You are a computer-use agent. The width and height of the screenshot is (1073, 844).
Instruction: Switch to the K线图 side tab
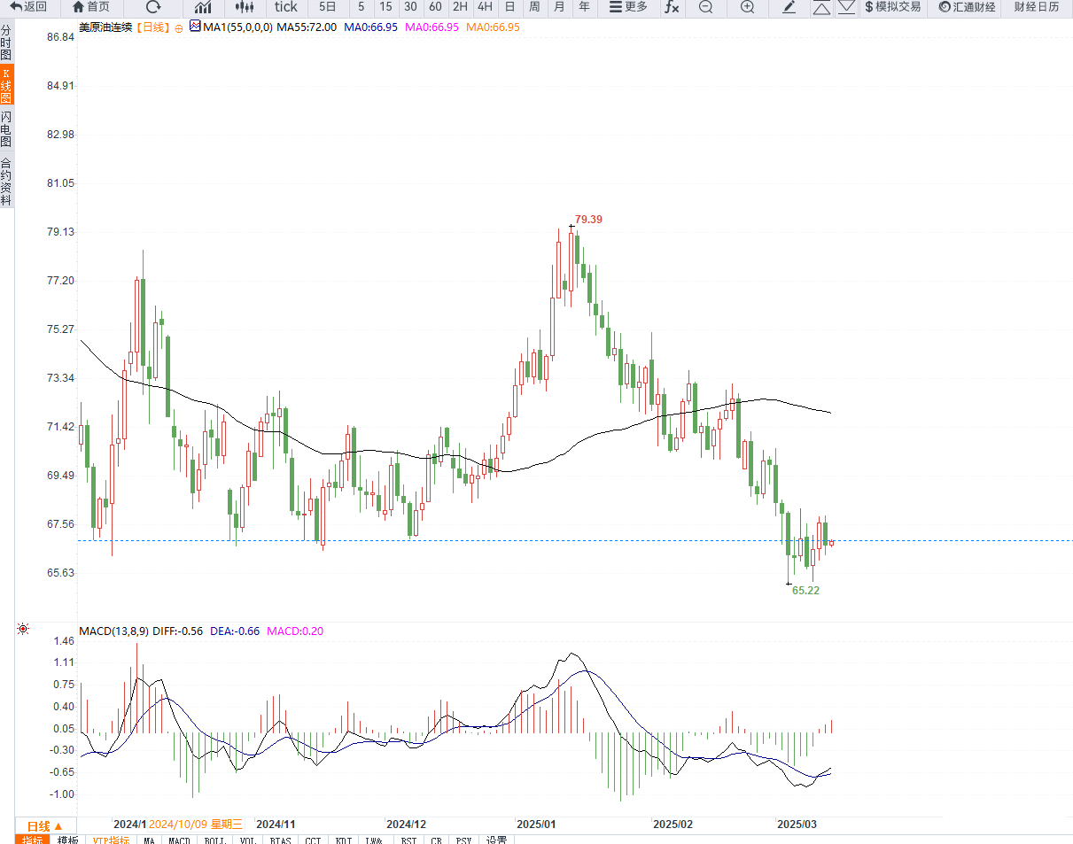[6, 86]
